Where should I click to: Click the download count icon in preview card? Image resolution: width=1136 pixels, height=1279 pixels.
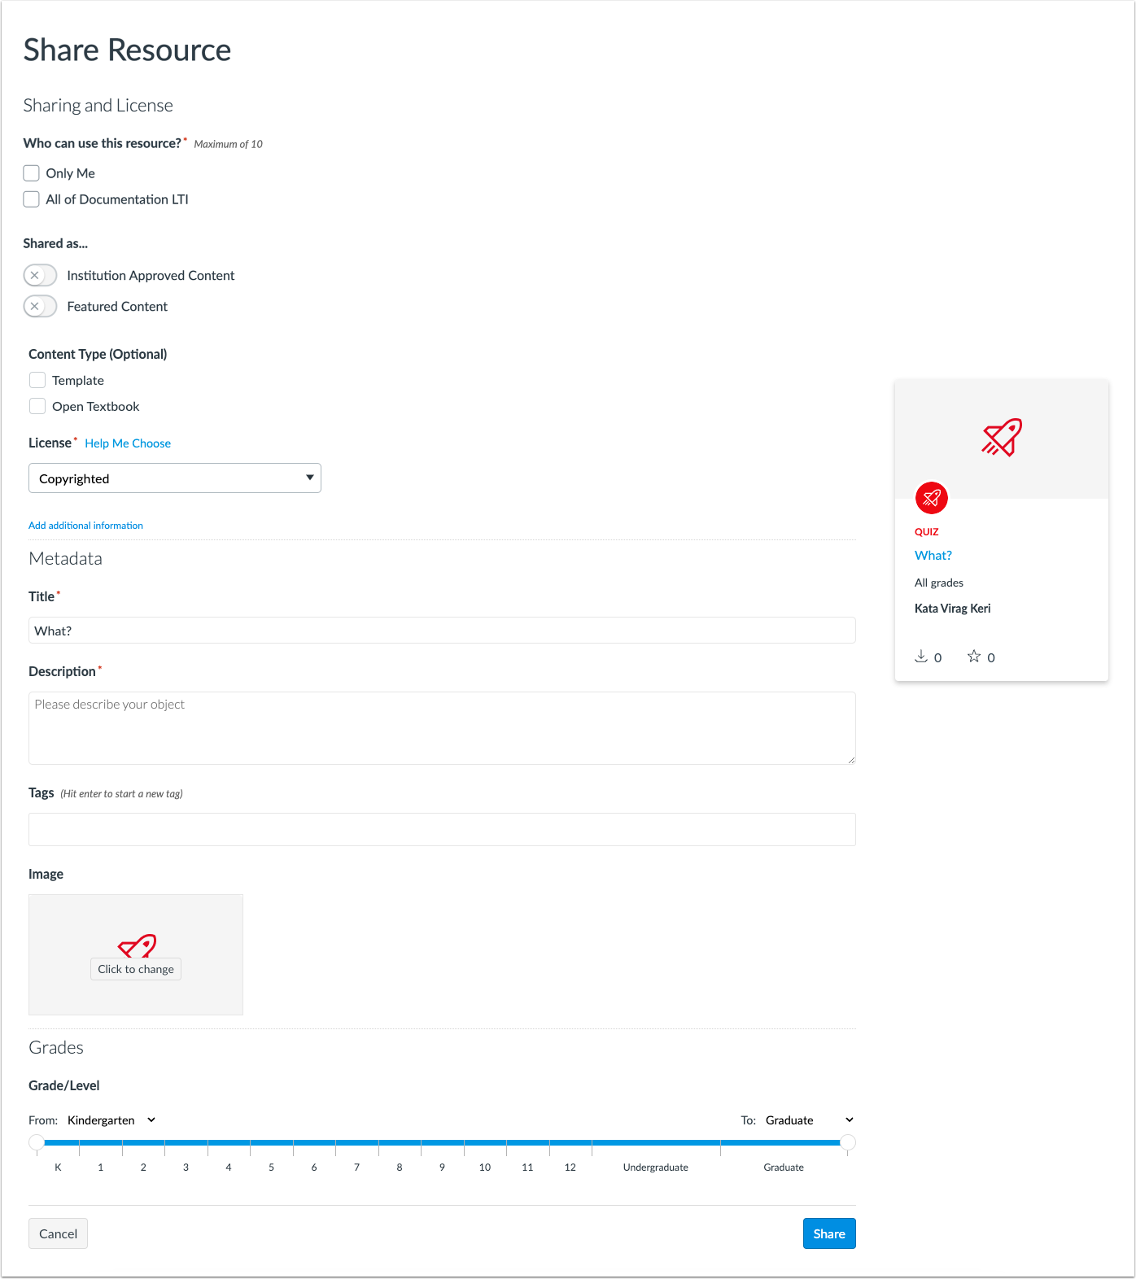(x=921, y=656)
